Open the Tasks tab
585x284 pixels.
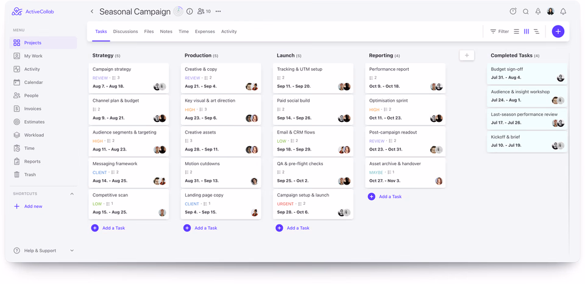(x=101, y=32)
